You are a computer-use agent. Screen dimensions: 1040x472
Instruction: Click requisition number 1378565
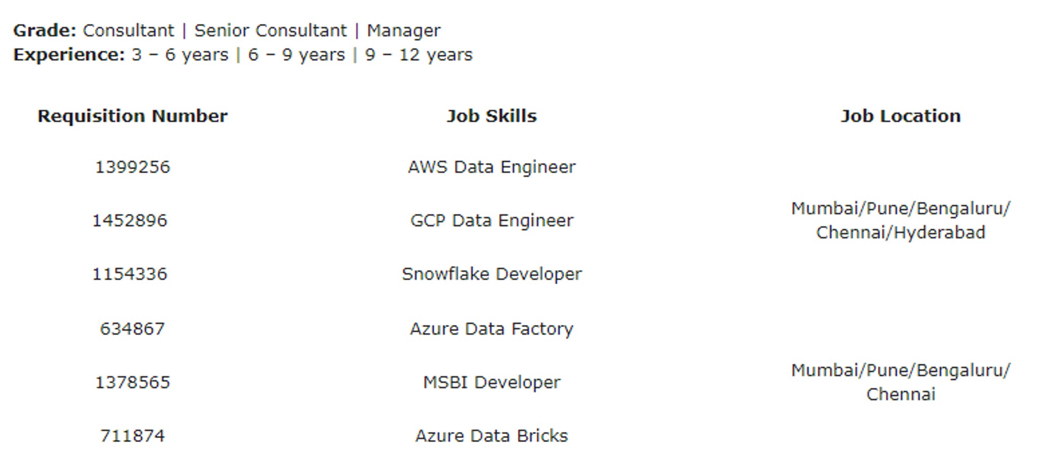[x=133, y=382]
